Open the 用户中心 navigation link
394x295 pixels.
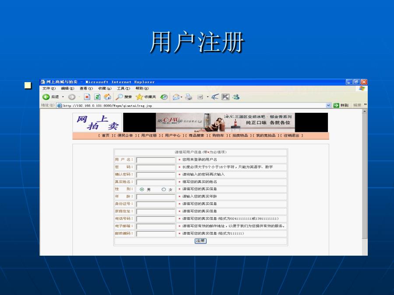point(172,135)
